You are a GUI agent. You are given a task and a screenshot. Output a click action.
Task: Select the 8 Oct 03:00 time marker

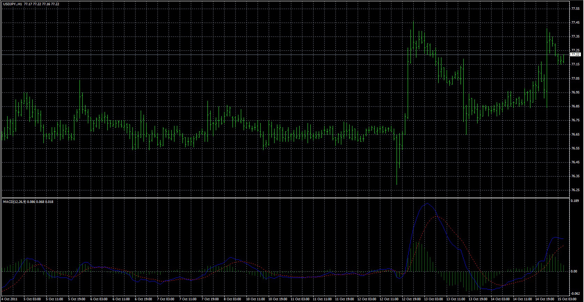click(x=232, y=299)
